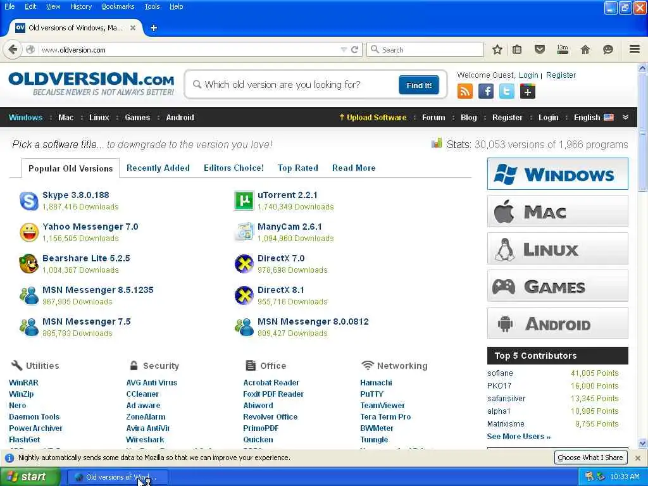The width and height of the screenshot is (648, 486).
Task: Click the Bearshare Lite bear icon
Action: coord(29,264)
